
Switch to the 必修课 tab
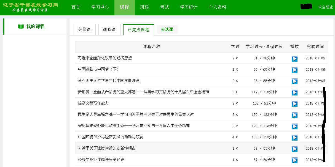[84, 30]
